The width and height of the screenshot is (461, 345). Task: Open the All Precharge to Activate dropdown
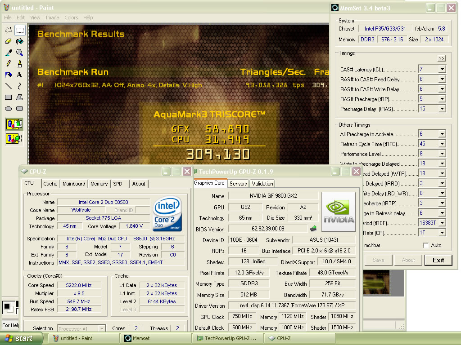[x=442, y=134]
